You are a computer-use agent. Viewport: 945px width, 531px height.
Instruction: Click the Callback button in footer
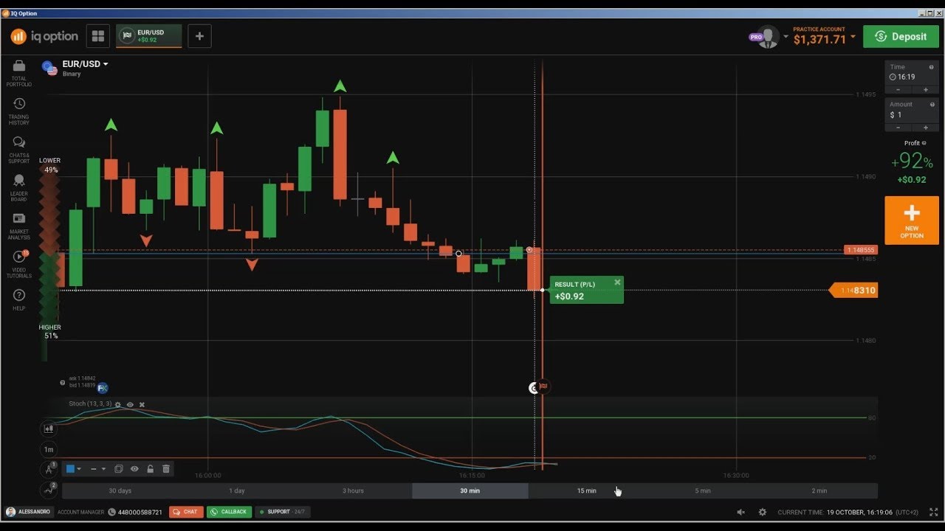coord(229,512)
